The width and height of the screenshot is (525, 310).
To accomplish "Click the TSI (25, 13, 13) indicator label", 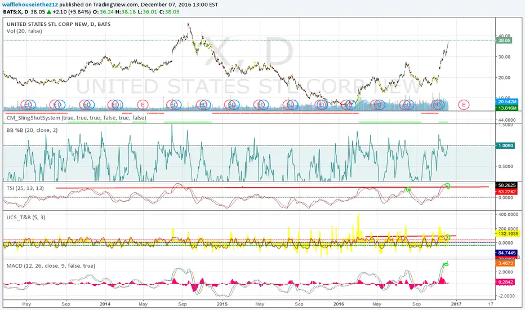I will [x=25, y=188].
